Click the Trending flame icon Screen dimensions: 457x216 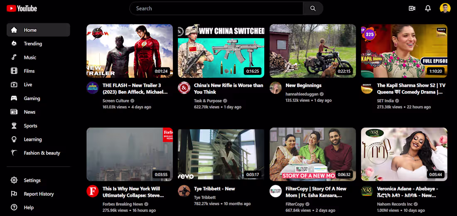[x=14, y=44]
